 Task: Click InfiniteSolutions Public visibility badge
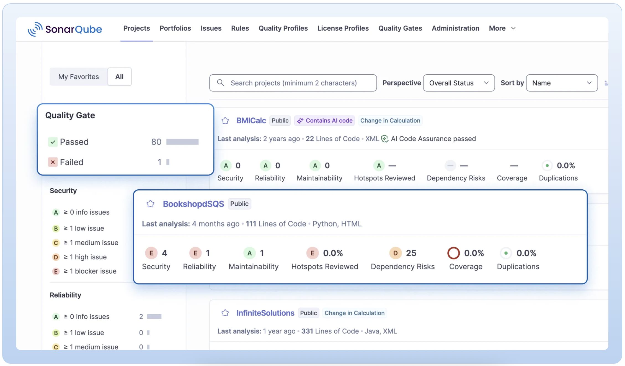tap(308, 313)
